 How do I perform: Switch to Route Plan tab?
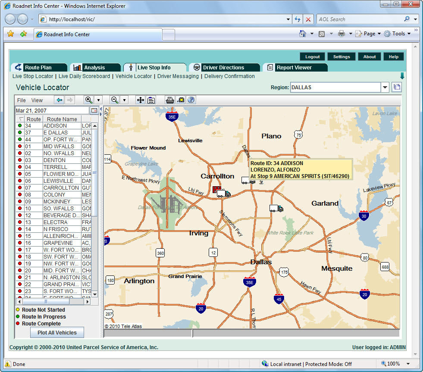(39, 67)
